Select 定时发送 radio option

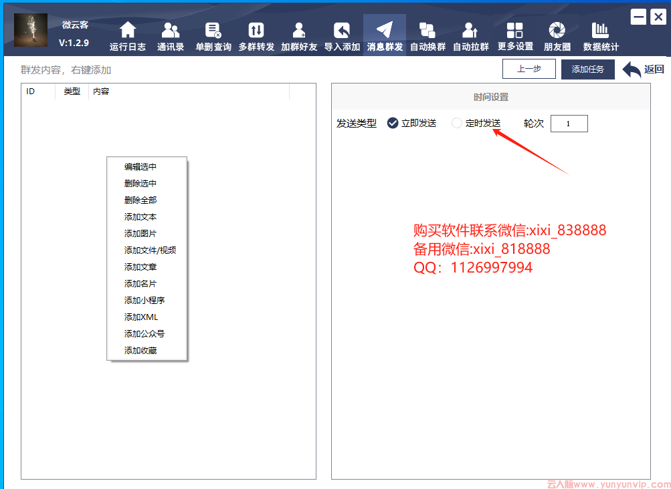[457, 123]
